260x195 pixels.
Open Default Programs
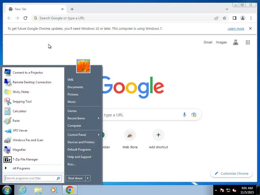(83, 150)
